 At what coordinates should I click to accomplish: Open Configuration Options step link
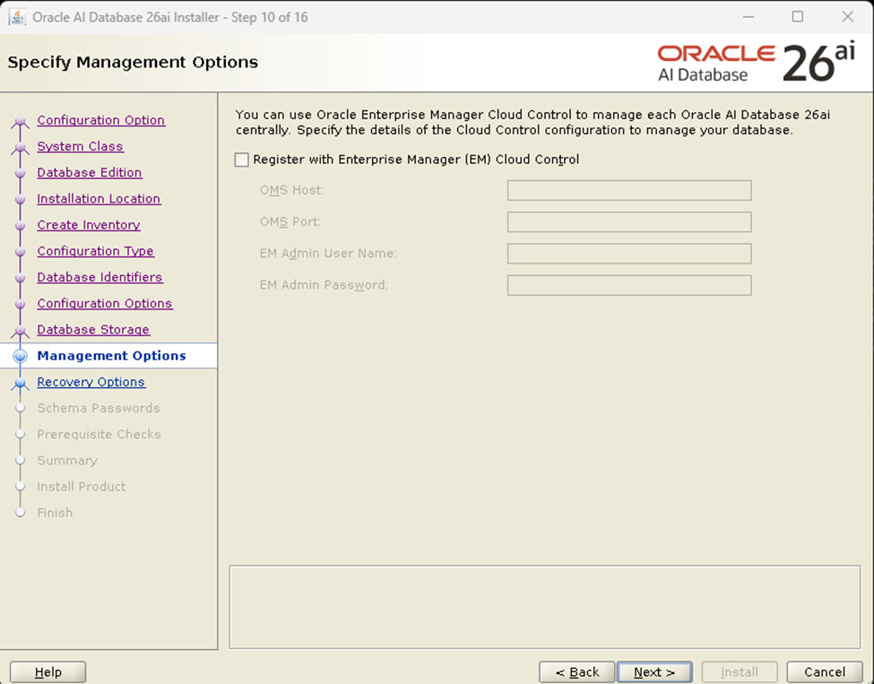(x=105, y=303)
